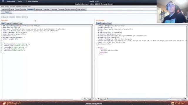Click the "userName" JSON line
This screenshot has width=188, height=105.
click(x=16, y=47)
